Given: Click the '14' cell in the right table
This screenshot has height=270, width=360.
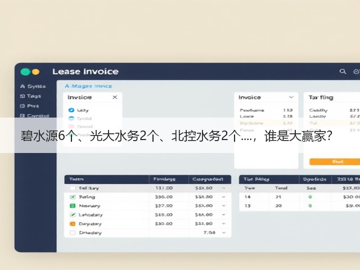Looking at the screenshot, I should click(x=247, y=197).
